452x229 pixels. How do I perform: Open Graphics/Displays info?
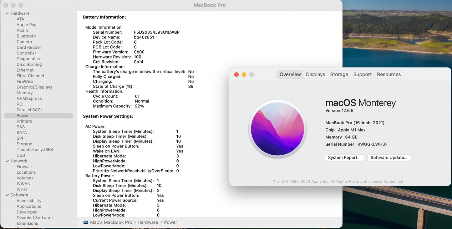pyautogui.click(x=34, y=87)
